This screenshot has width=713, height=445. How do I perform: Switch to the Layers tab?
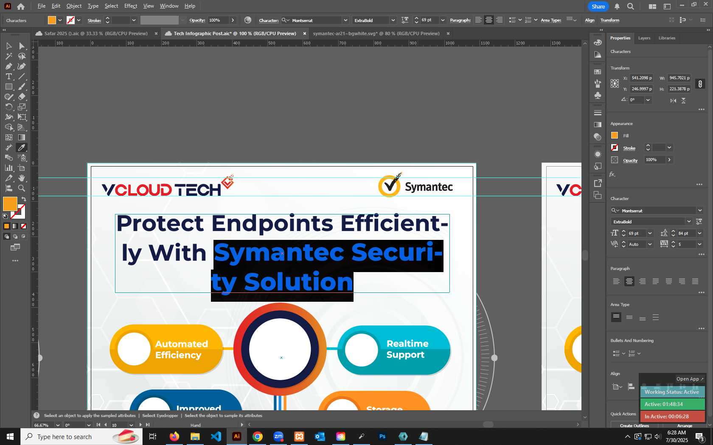pos(644,38)
